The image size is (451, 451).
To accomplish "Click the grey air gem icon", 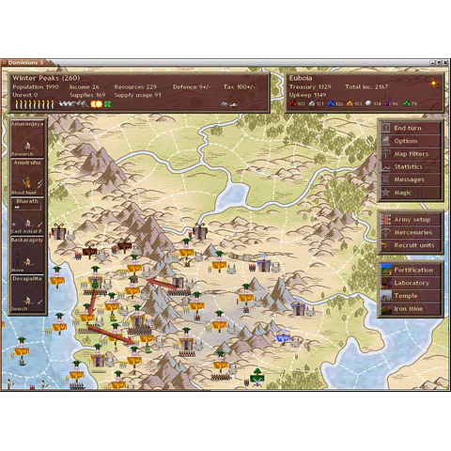I will [x=311, y=103].
